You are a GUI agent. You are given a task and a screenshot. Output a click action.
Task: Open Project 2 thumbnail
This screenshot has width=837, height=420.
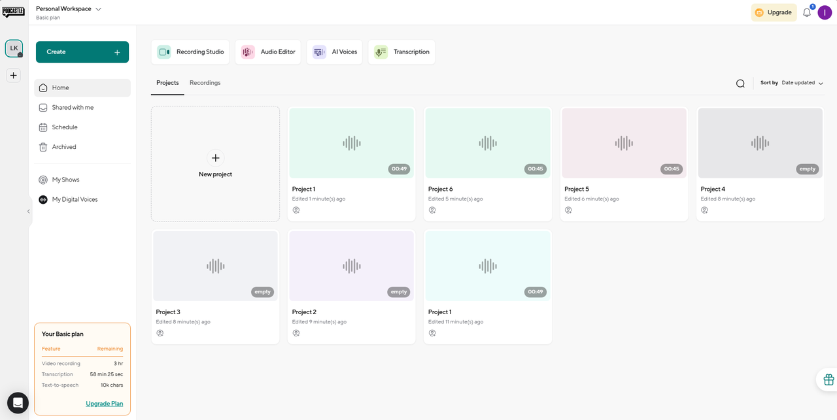352,266
